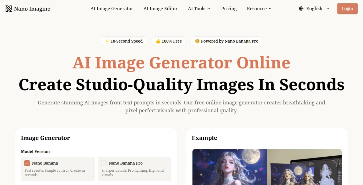Click the 100% Free badge
Viewport: 363px width, 185px height.
[x=169, y=41]
